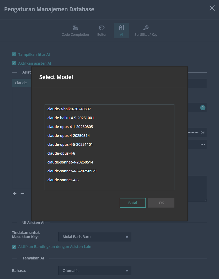This screenshot has height=279, width=219.
Task: Uncheck Tampilkan fitur AI
Action: [x=14, y=54]
